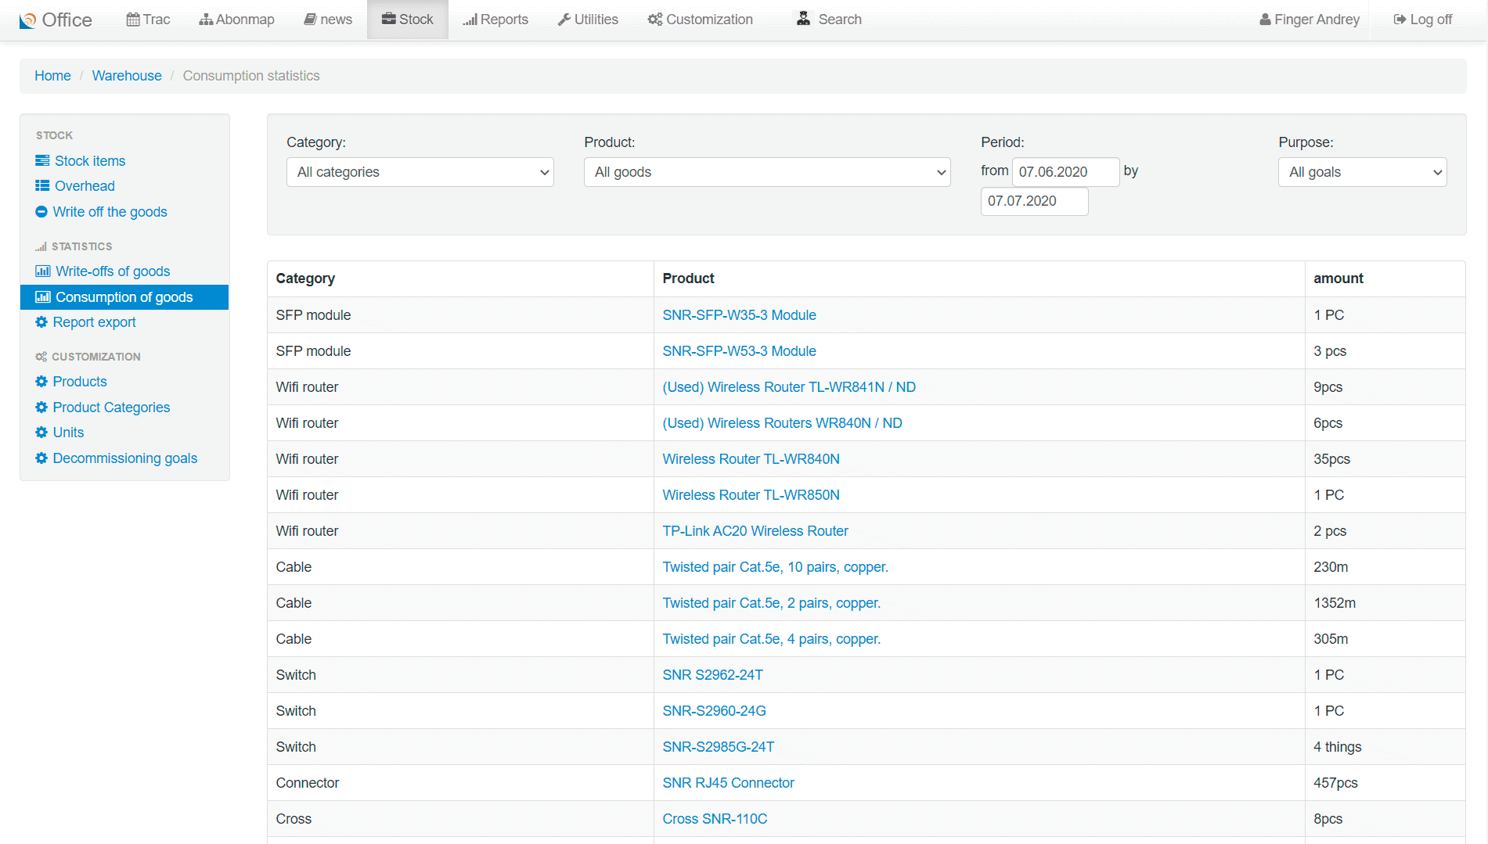Viewport: 1488px width, 844px height.
Task: Open Wireless Router TL-WR840N product link
Action: (x=751, y=459)
